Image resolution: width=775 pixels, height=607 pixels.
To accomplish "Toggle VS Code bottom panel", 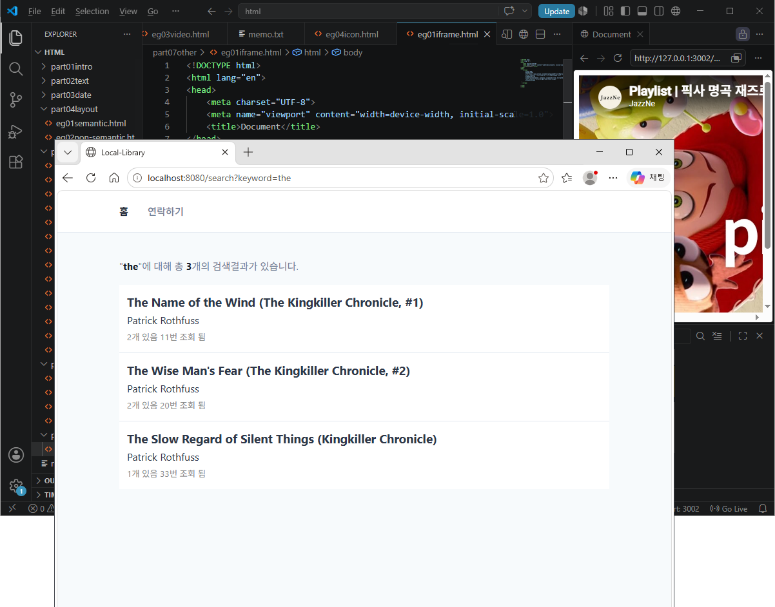I will click(x=642, y=11).
